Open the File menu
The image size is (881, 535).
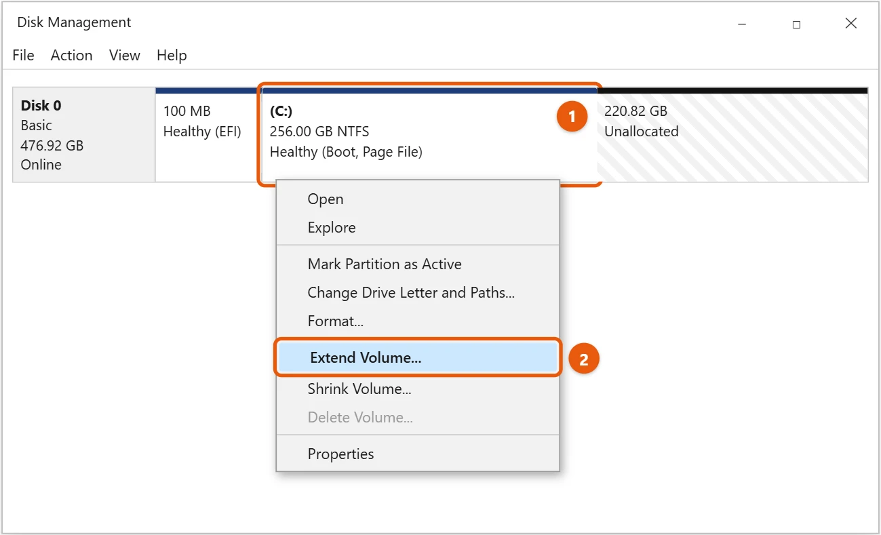click(x=23, y=56)
